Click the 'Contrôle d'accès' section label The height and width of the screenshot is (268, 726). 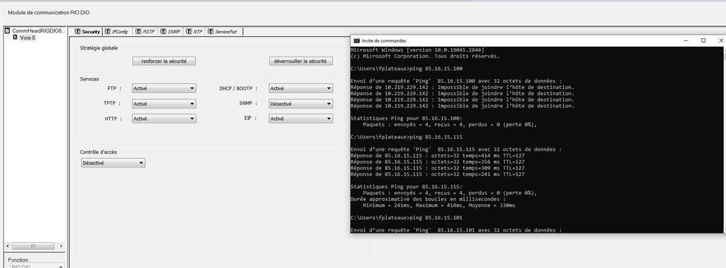pos(99,152)
